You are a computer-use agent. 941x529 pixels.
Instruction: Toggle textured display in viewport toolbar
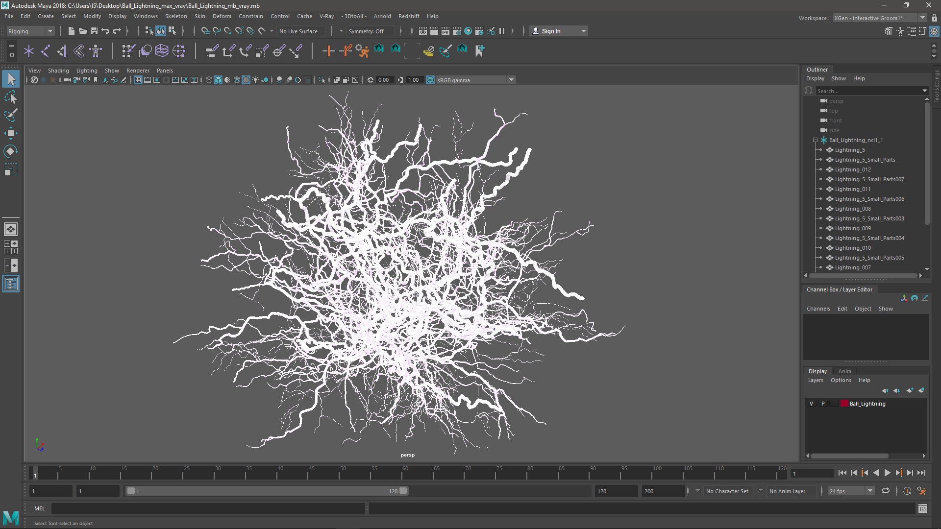pos(246,80)
